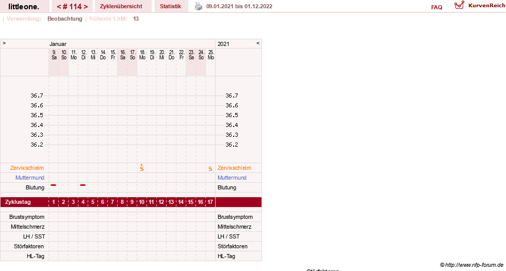Click the red bleeding mark on cycle day 4
This screenshot has width=506, height=271.
click(x=83, y=185)
